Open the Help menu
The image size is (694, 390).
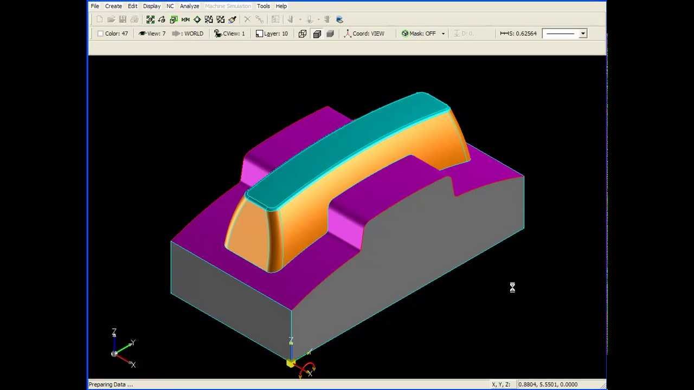pyautogui.click(x=281, y=6)
